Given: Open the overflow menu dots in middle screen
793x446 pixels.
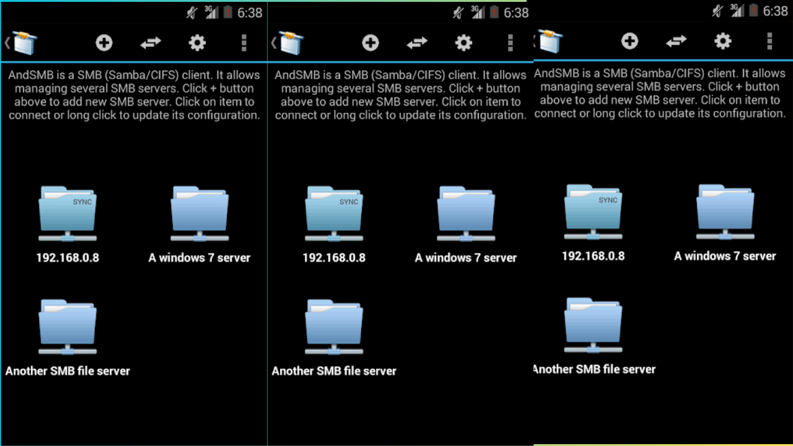Looking at the screenshot, I should (510, 42).
